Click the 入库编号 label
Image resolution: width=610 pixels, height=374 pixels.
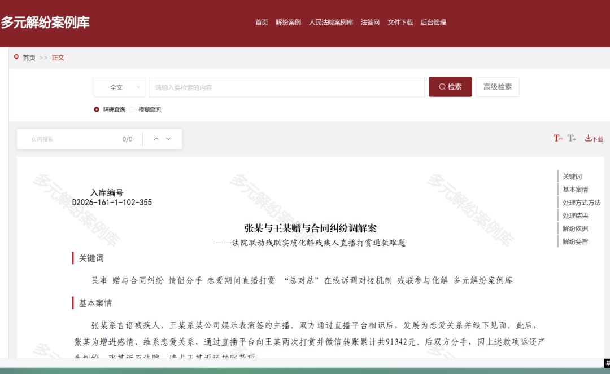(107, 192)
